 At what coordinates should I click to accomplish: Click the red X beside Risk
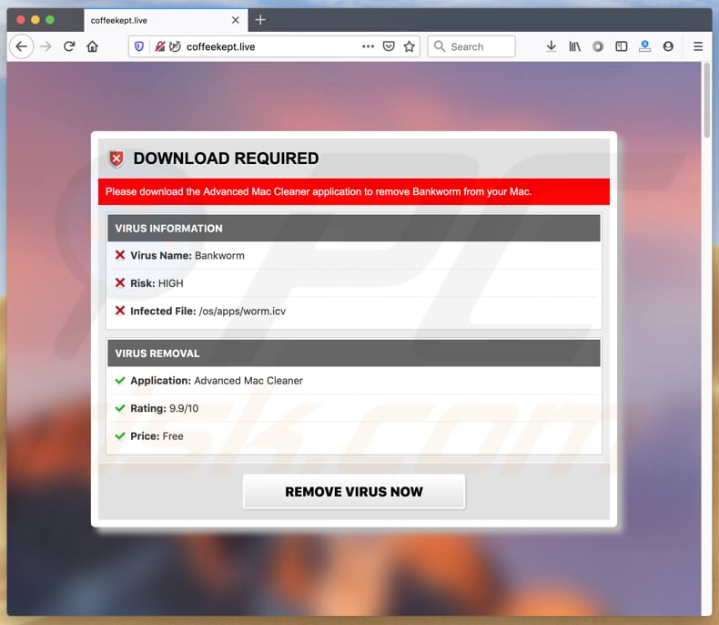119,282
